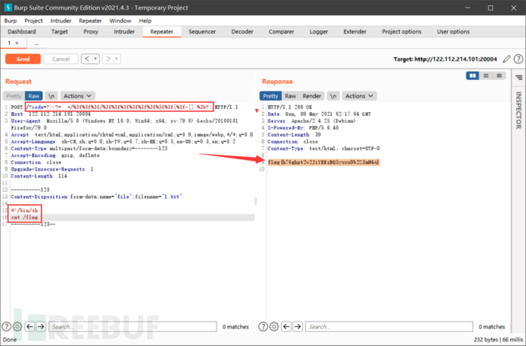Image resolution: width=526 pixels, height=346 pixels.
Task: Click the Burp Suite title bar logo
Action: coord(8,8)
